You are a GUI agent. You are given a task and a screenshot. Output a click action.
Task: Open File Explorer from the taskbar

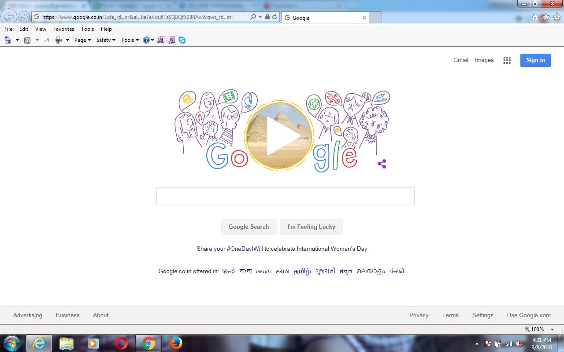[66, 344]
